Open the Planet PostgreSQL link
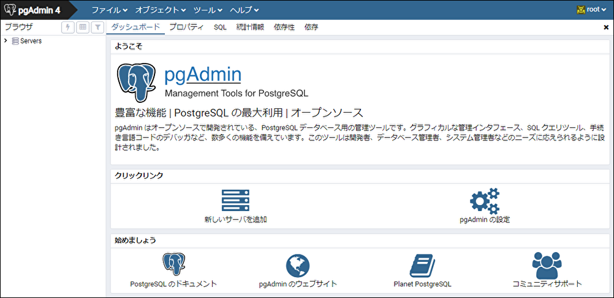614x298 pixels. [x=423, y=284]
